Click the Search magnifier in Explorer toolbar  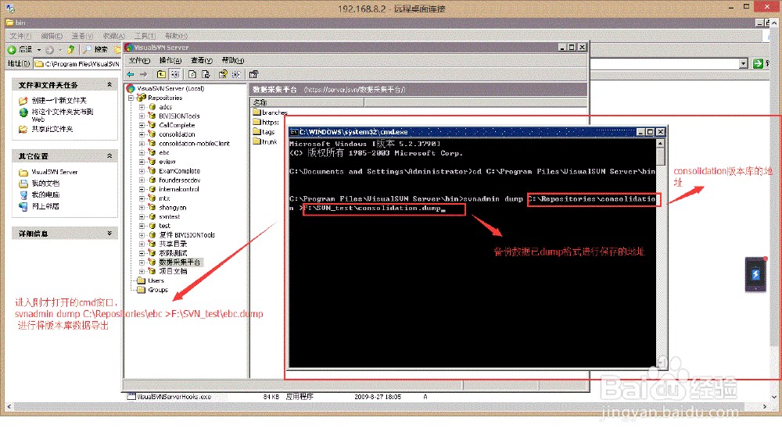tap(88, 49)
